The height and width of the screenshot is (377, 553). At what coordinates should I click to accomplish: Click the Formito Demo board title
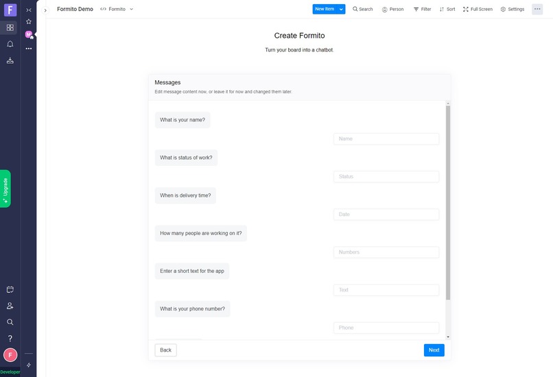click(75, 9)
